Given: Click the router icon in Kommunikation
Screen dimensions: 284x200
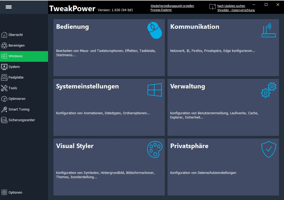Looking at the screenshot, I should (269, 30).
